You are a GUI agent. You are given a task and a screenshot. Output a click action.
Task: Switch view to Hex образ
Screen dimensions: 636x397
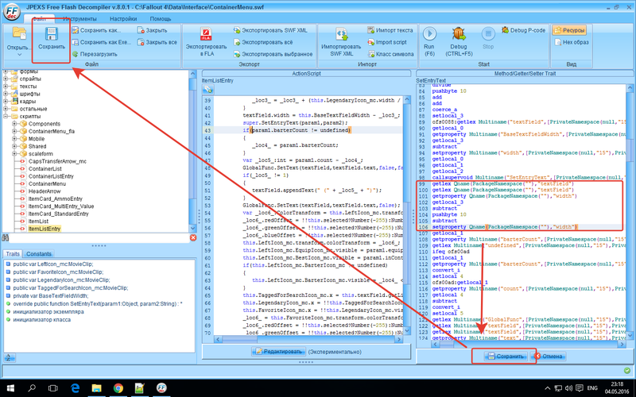click(x=571, y=42)
